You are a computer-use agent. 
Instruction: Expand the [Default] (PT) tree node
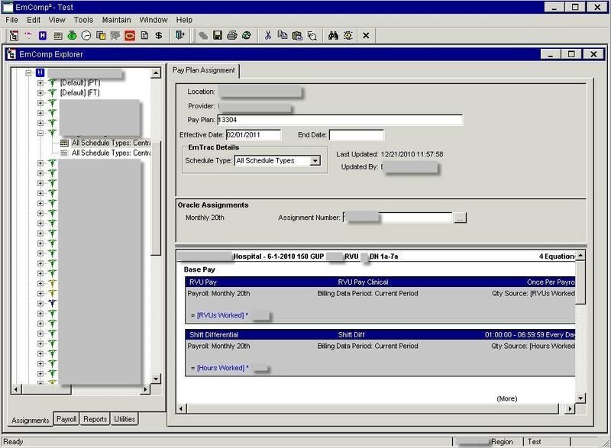(40, 83)
